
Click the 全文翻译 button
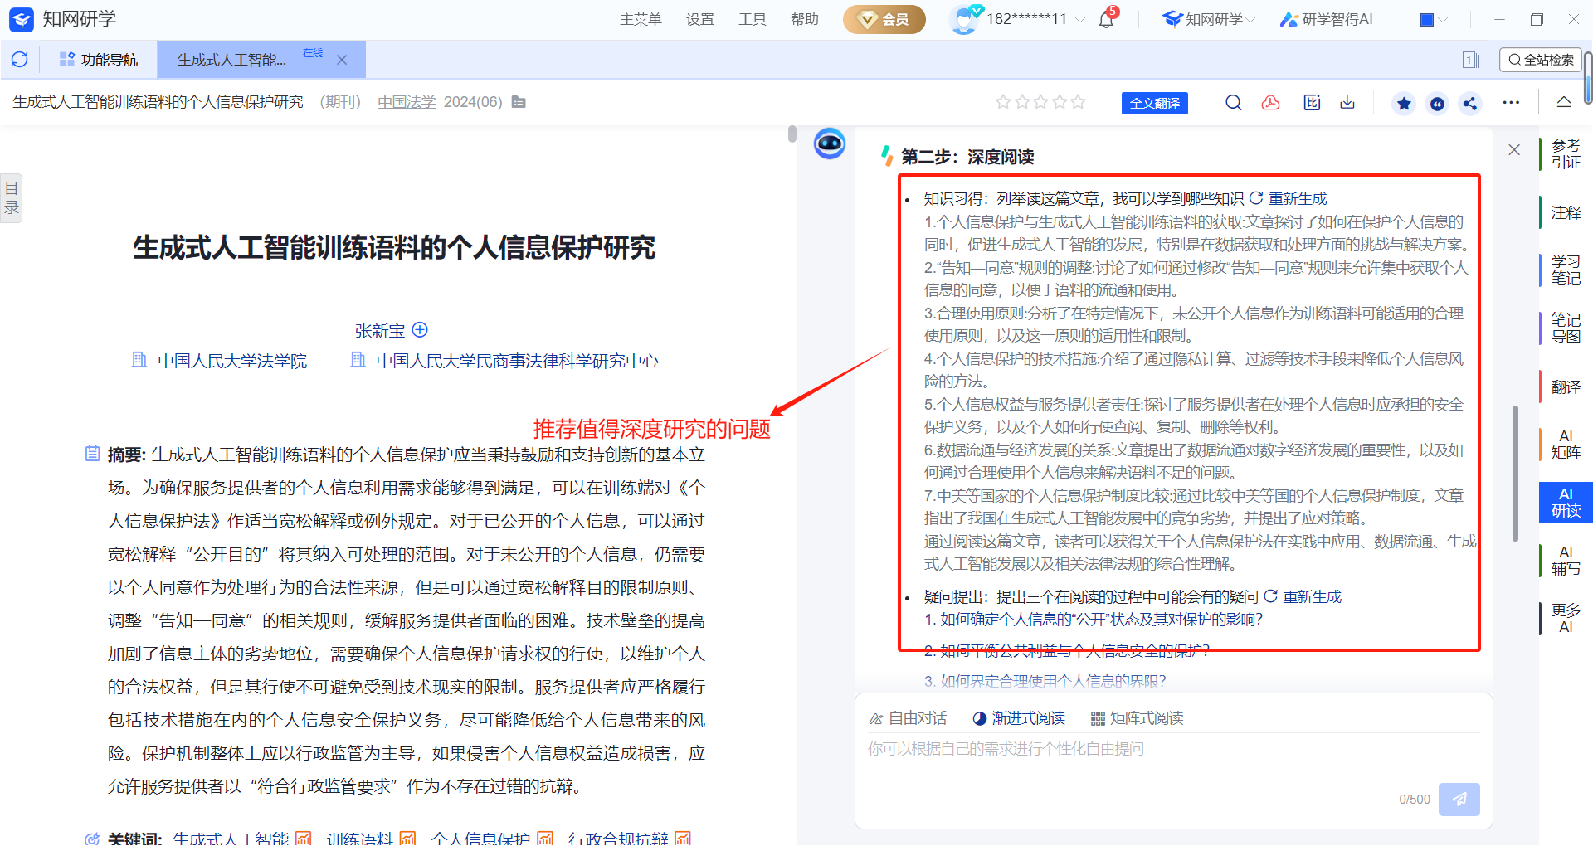click(1154, 104)
